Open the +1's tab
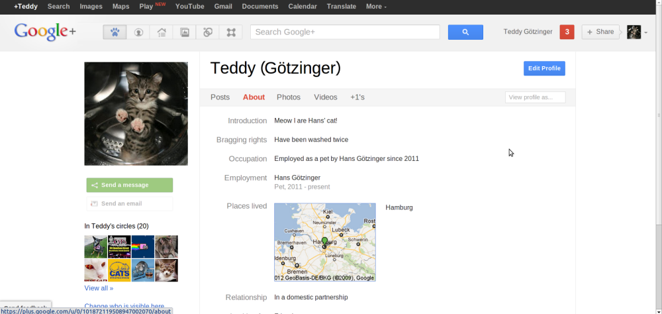The image size is (662, 314). pos(357,97)
